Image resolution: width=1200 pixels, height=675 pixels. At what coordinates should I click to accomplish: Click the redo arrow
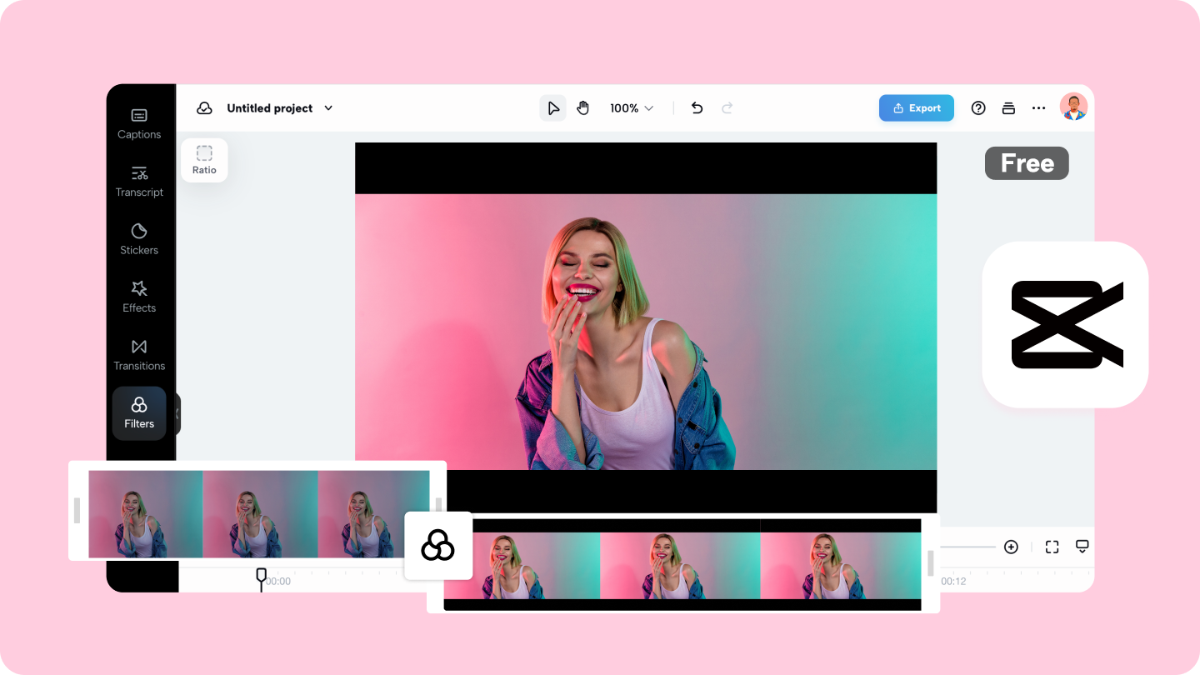coord(727,108)
